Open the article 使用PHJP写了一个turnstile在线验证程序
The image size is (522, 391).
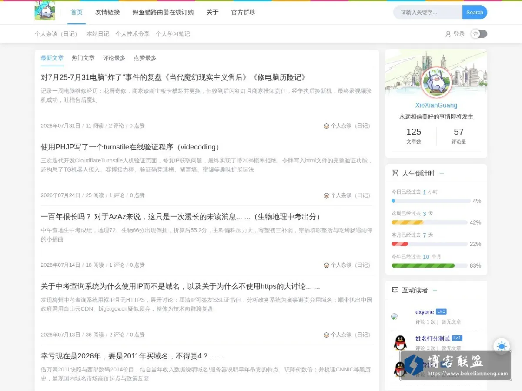coord(132,147)
